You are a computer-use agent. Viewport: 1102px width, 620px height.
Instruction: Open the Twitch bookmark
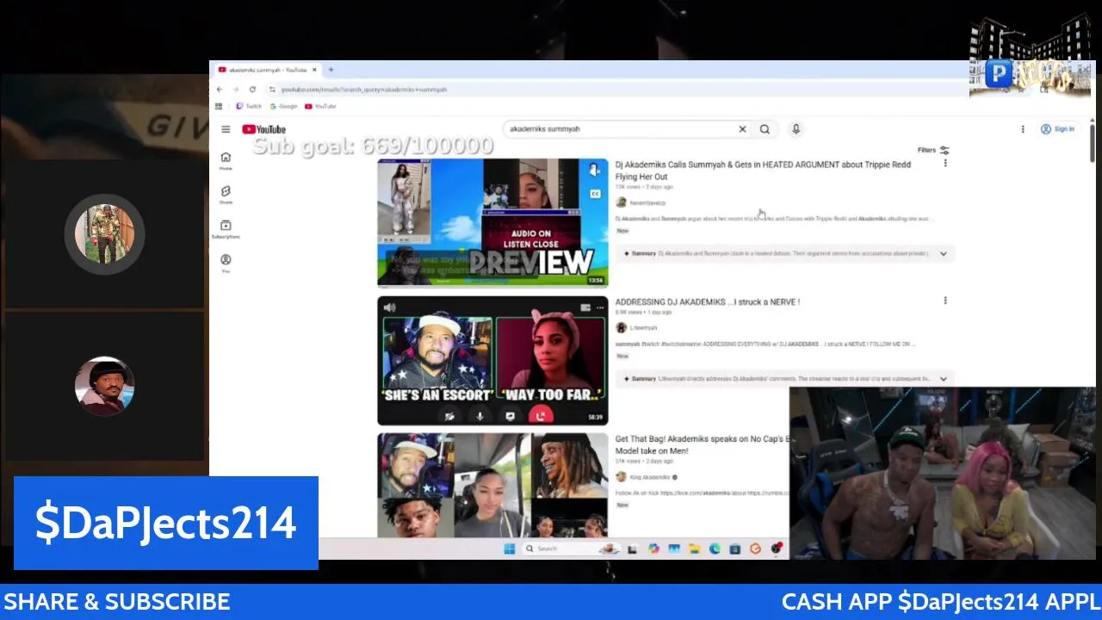click(x=249, y=106)
